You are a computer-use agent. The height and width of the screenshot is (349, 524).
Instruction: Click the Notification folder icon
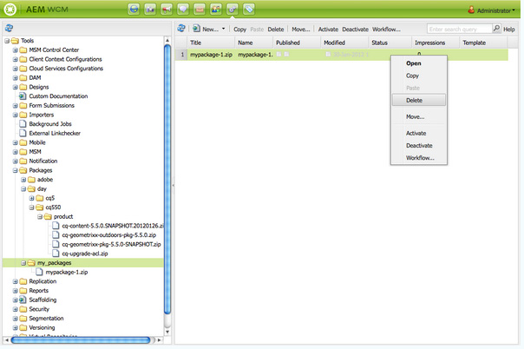[x=23, y=161]
